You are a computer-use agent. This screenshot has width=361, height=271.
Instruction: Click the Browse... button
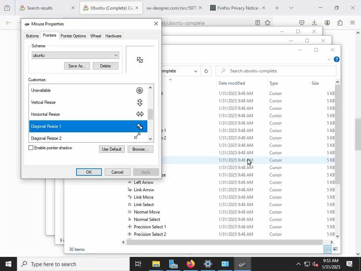[140, 149]
